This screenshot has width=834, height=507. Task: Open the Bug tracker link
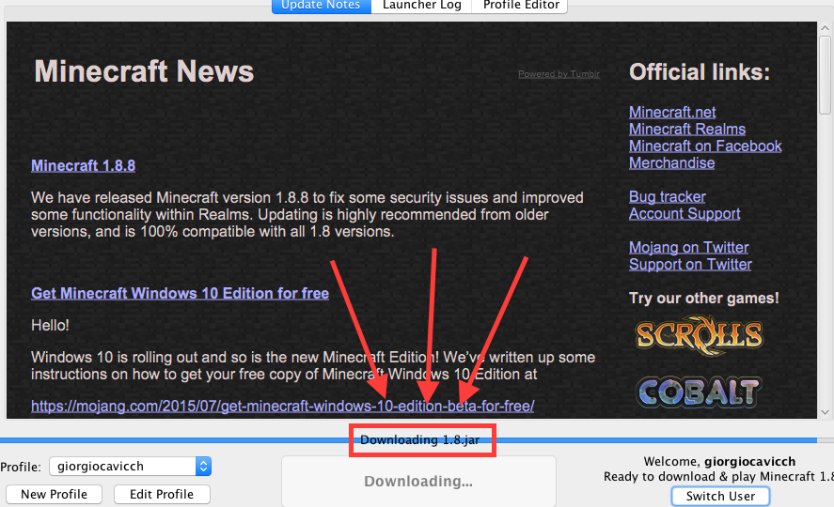point(667,197)
